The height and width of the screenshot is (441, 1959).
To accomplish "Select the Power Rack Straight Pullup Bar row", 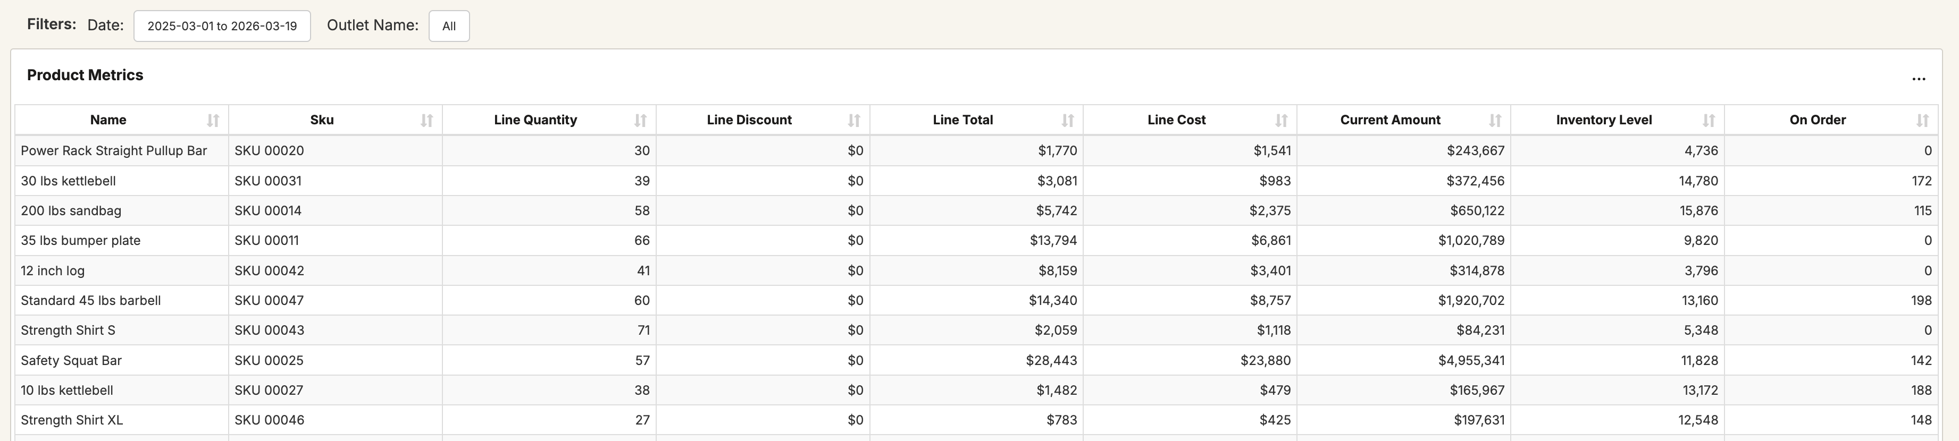I will click(x=113, y=150).
